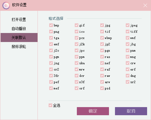The width and height of the screenshot is (151, 120).
Task: Switch to the 自动播放 section
Action: point(19,28)
